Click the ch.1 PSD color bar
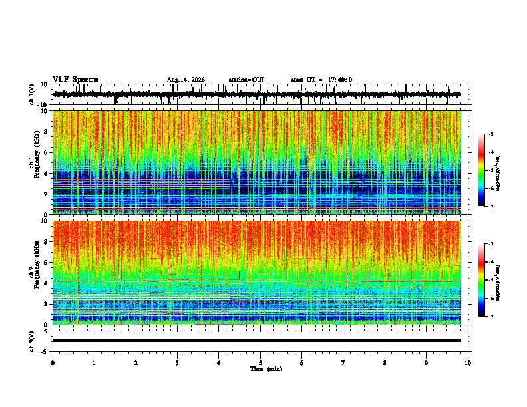 point(481,170)
